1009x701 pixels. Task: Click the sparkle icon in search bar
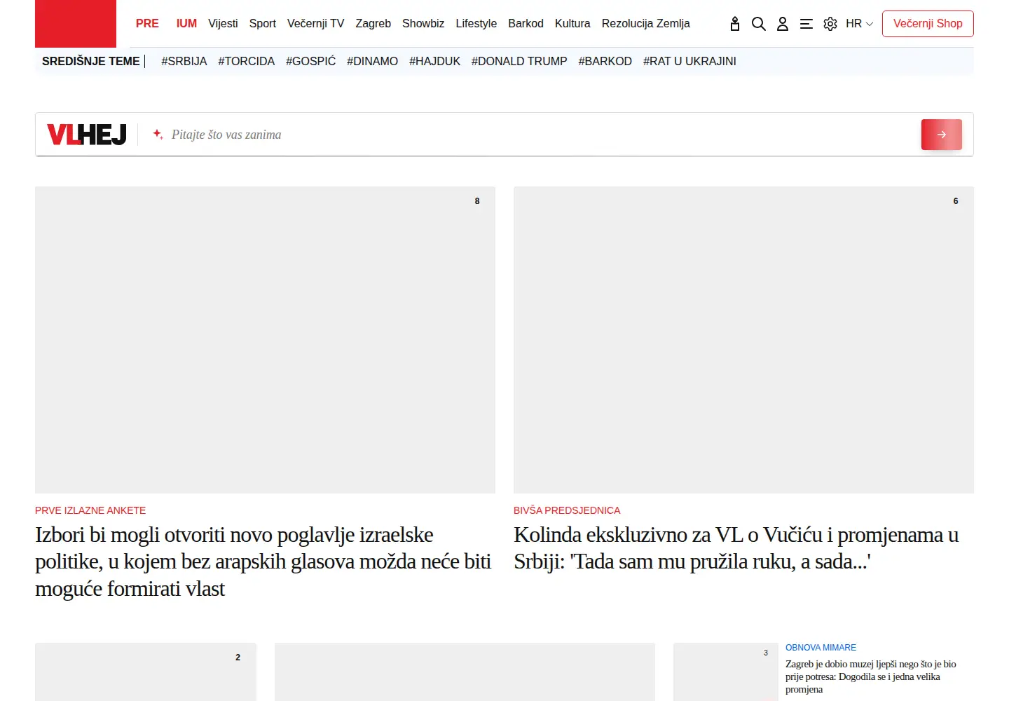click(x=158, y=134)
